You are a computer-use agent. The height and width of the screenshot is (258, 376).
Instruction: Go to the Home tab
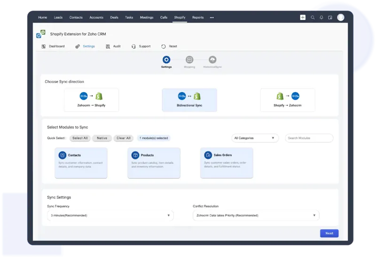point(42,17)
